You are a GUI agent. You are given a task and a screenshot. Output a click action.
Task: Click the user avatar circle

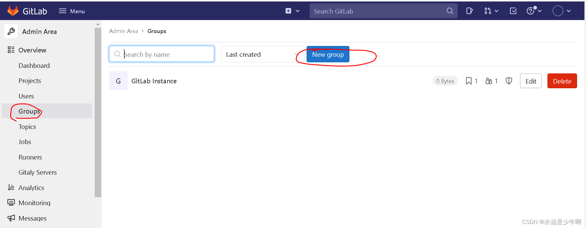coord(558,11)
